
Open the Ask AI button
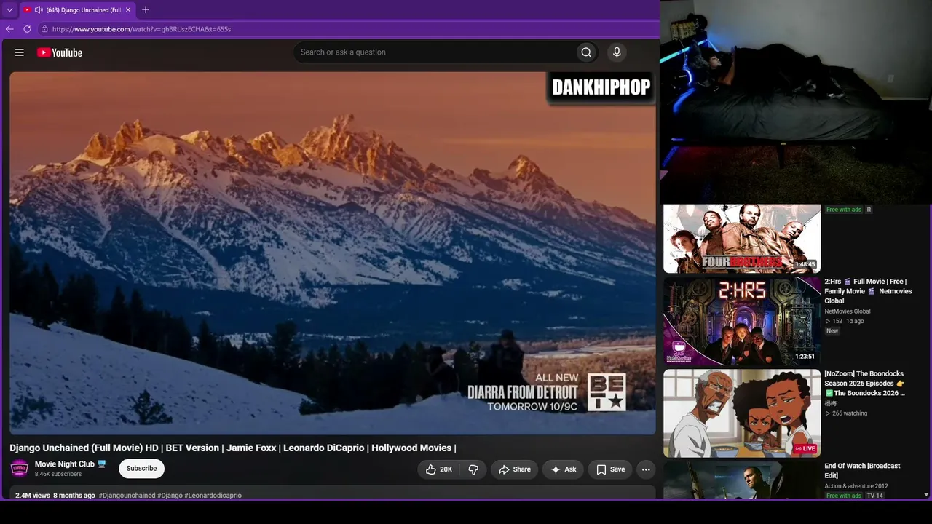click(563, 469)
